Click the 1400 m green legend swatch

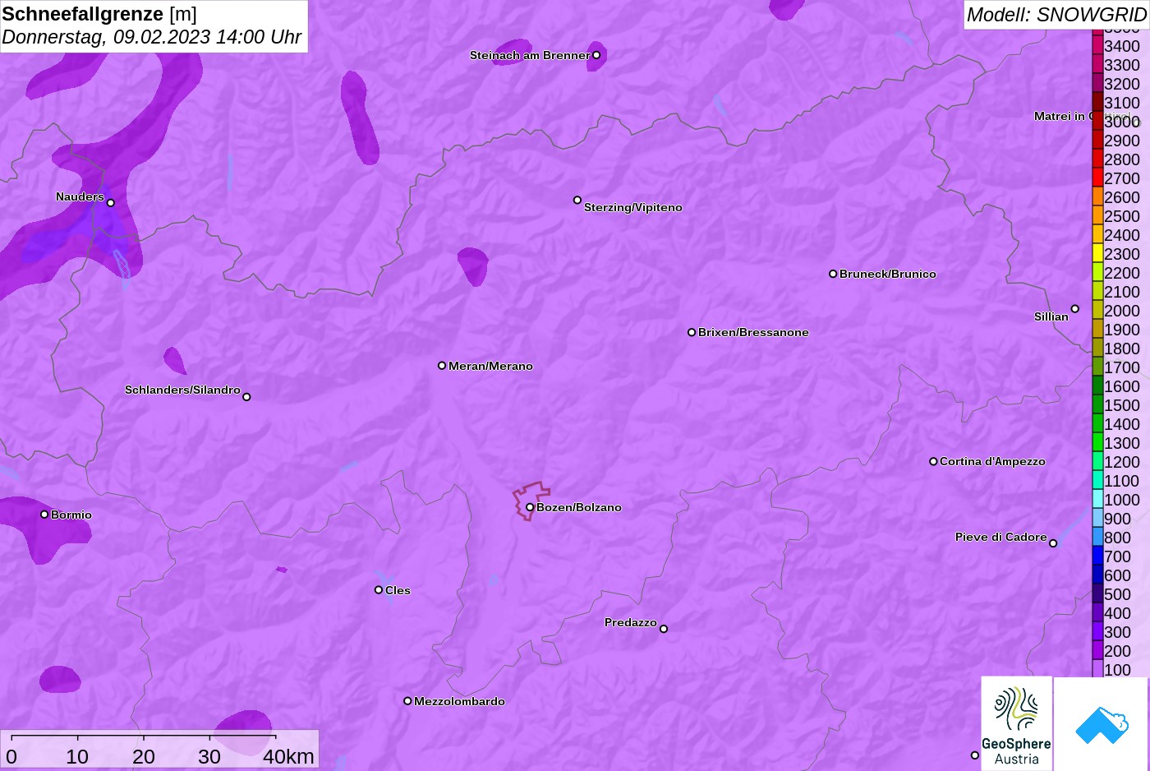click(x=1097, y=423)
